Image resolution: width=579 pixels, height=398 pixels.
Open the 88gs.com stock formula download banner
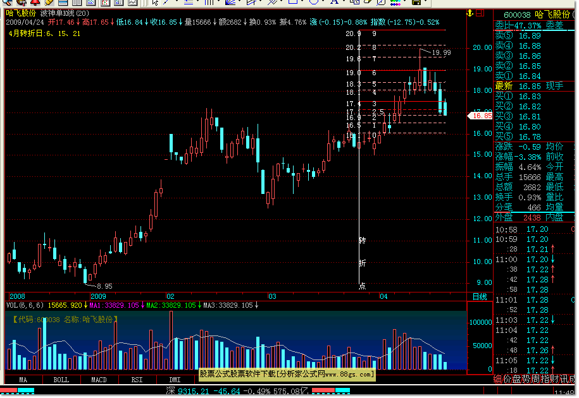pos(287,375)
